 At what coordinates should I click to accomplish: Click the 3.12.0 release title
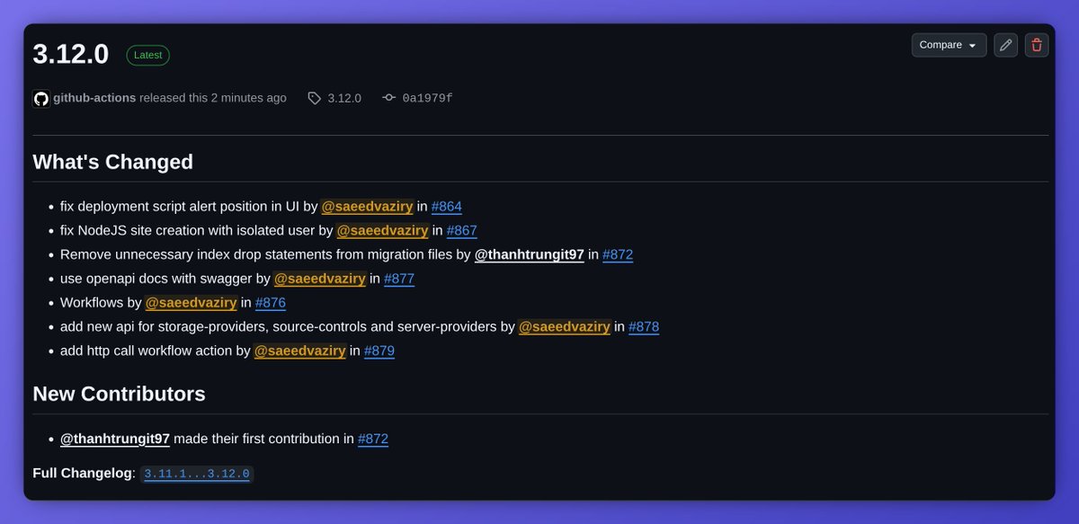[70, 54]
